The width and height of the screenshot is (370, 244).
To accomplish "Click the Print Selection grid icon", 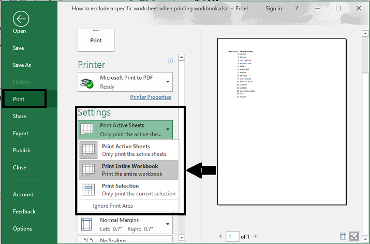I will tap(88, 190).
